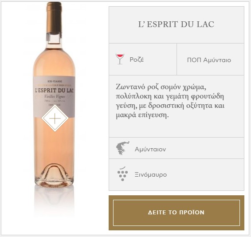Click the rosé wine glass icon

(x=120, y=59)
